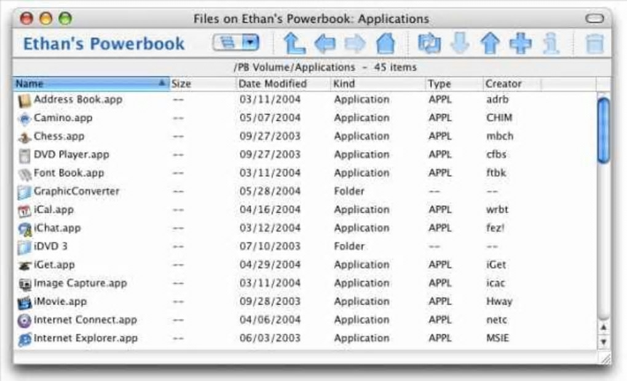The image size is (627, 381).
Task: Select the GraphicConverter folder
Action: (76, 191)
